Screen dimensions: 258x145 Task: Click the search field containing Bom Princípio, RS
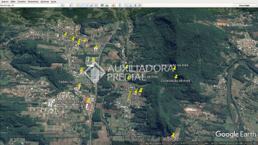[29, 5]
